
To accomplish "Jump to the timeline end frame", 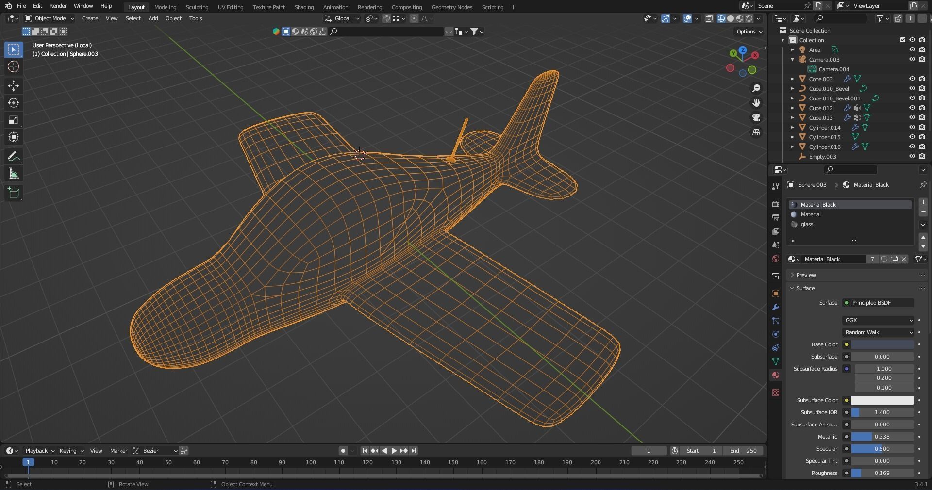I will coord(414,451).
